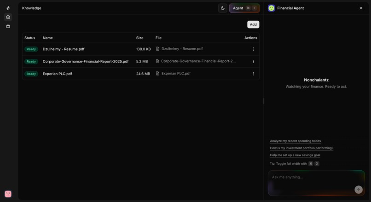This screenshot has width=371, height=202.
Task: Choose 'How is my investment portfolio performing?' suggestion
Action: coord(301,148)
